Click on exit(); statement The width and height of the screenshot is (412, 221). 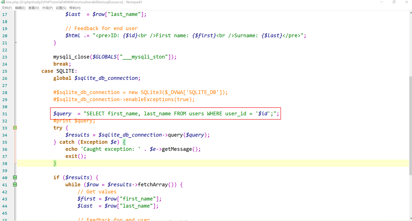[x=76, y=156]
